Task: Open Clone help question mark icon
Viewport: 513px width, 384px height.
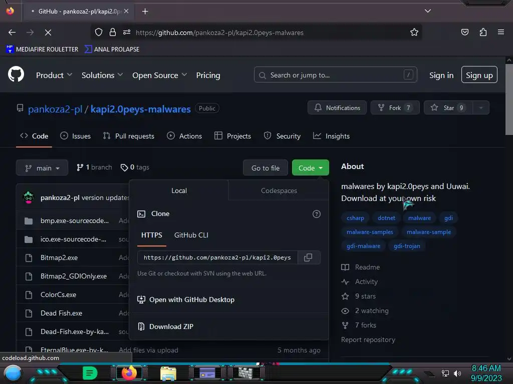Action: [x=317, y=214]
